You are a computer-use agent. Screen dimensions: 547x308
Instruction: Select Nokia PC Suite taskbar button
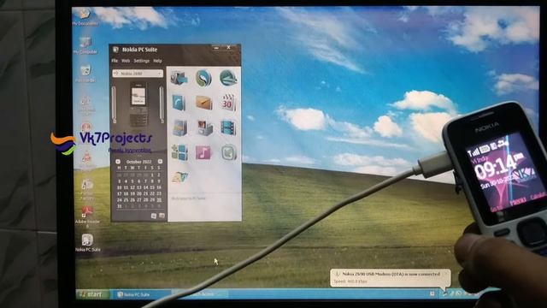click(142, 294)
